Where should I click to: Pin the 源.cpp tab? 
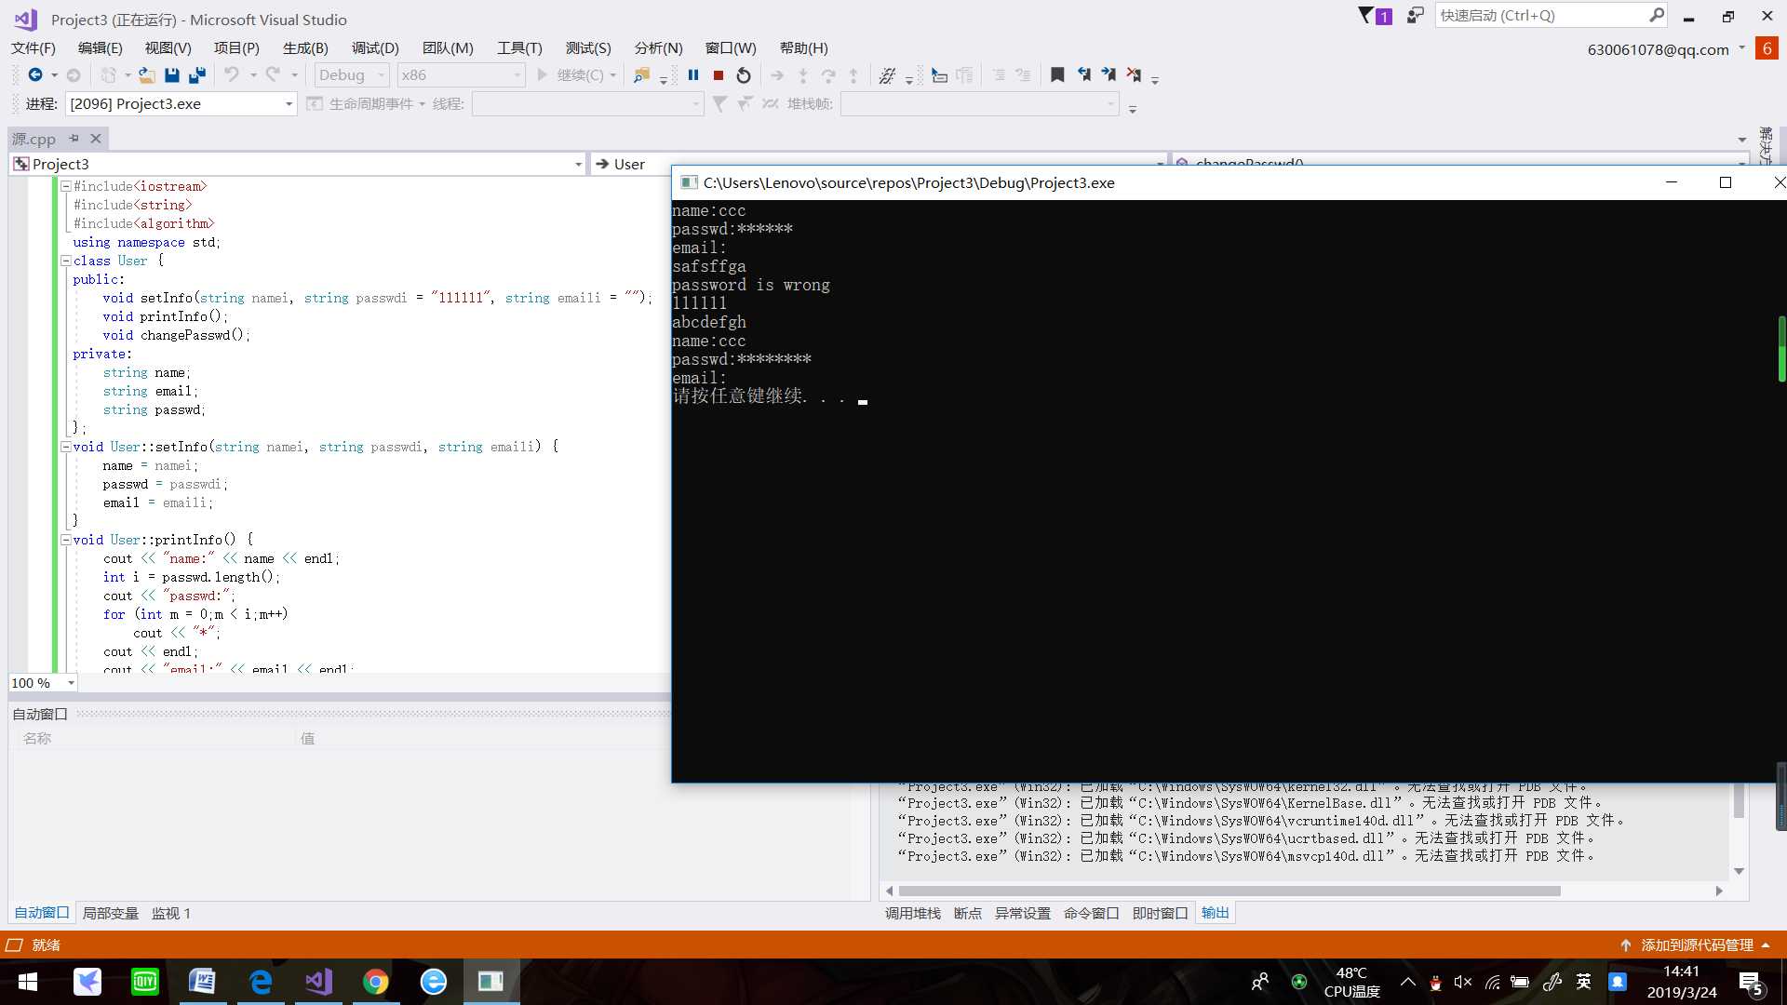[74, 139]
